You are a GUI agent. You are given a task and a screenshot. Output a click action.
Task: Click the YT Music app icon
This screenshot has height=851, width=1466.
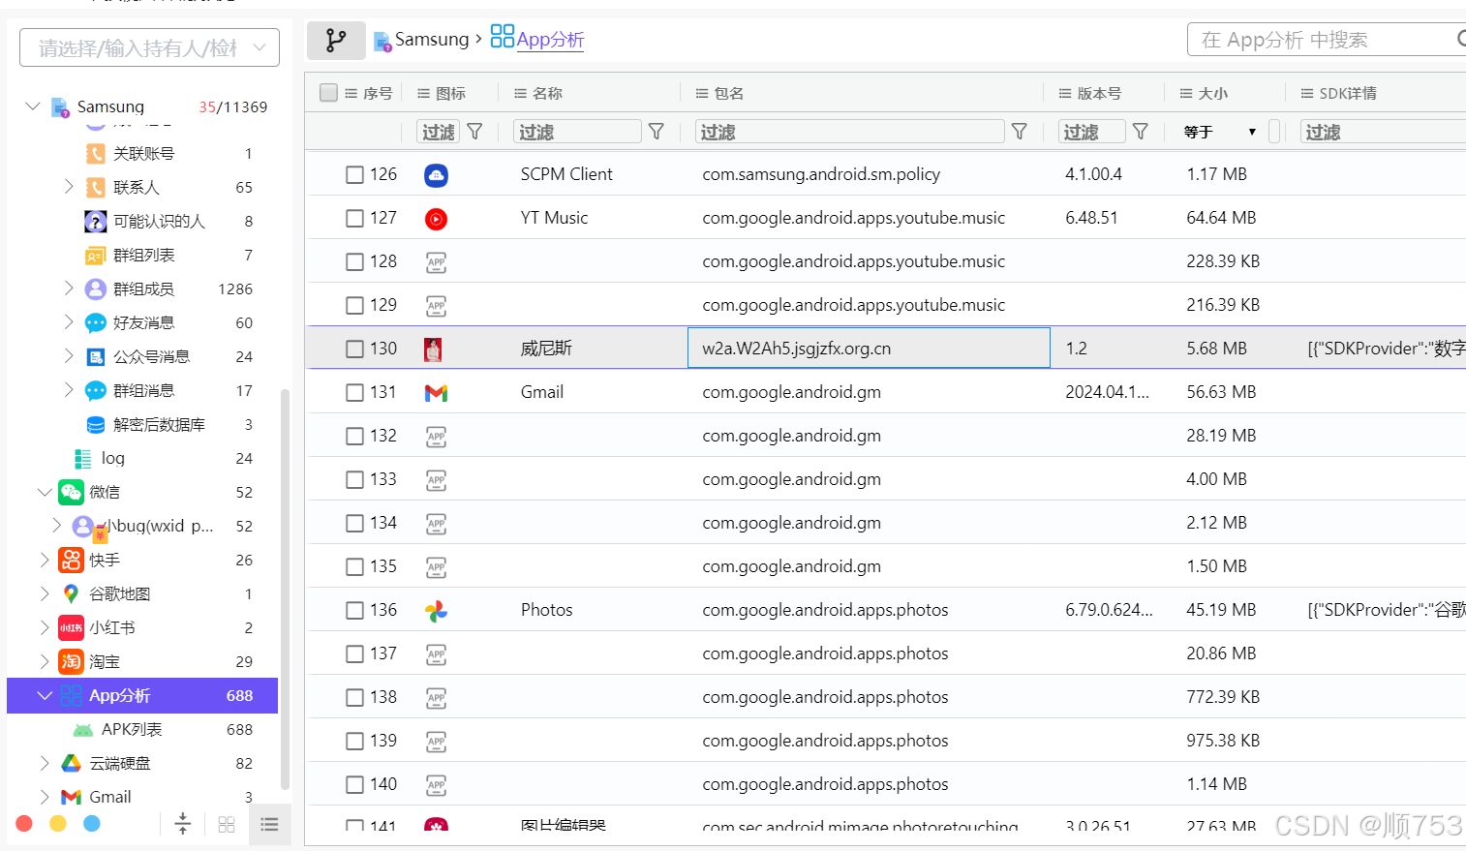[x=436, y=219]
